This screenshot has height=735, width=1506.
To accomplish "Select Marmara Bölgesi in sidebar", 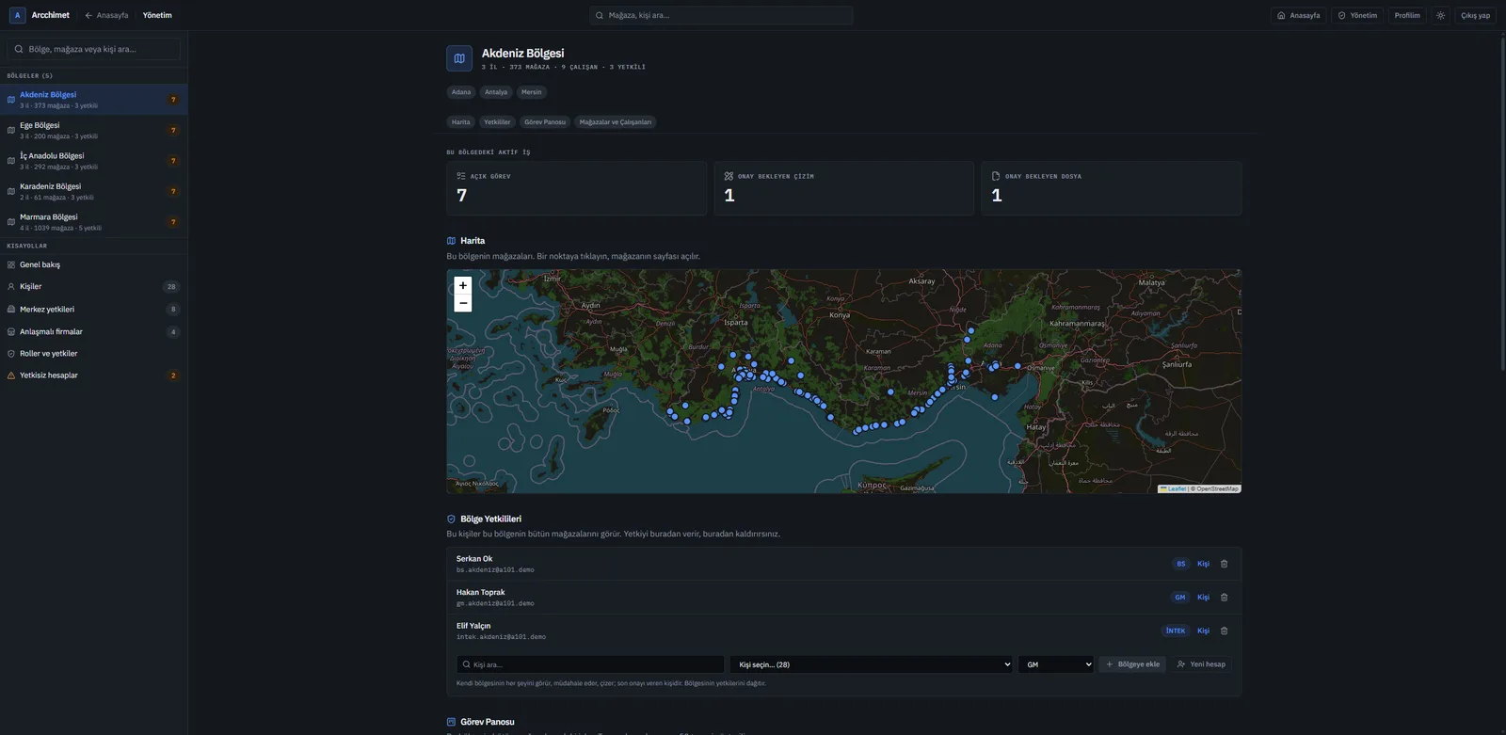I will pyautogui.click(x=93, y=222).
